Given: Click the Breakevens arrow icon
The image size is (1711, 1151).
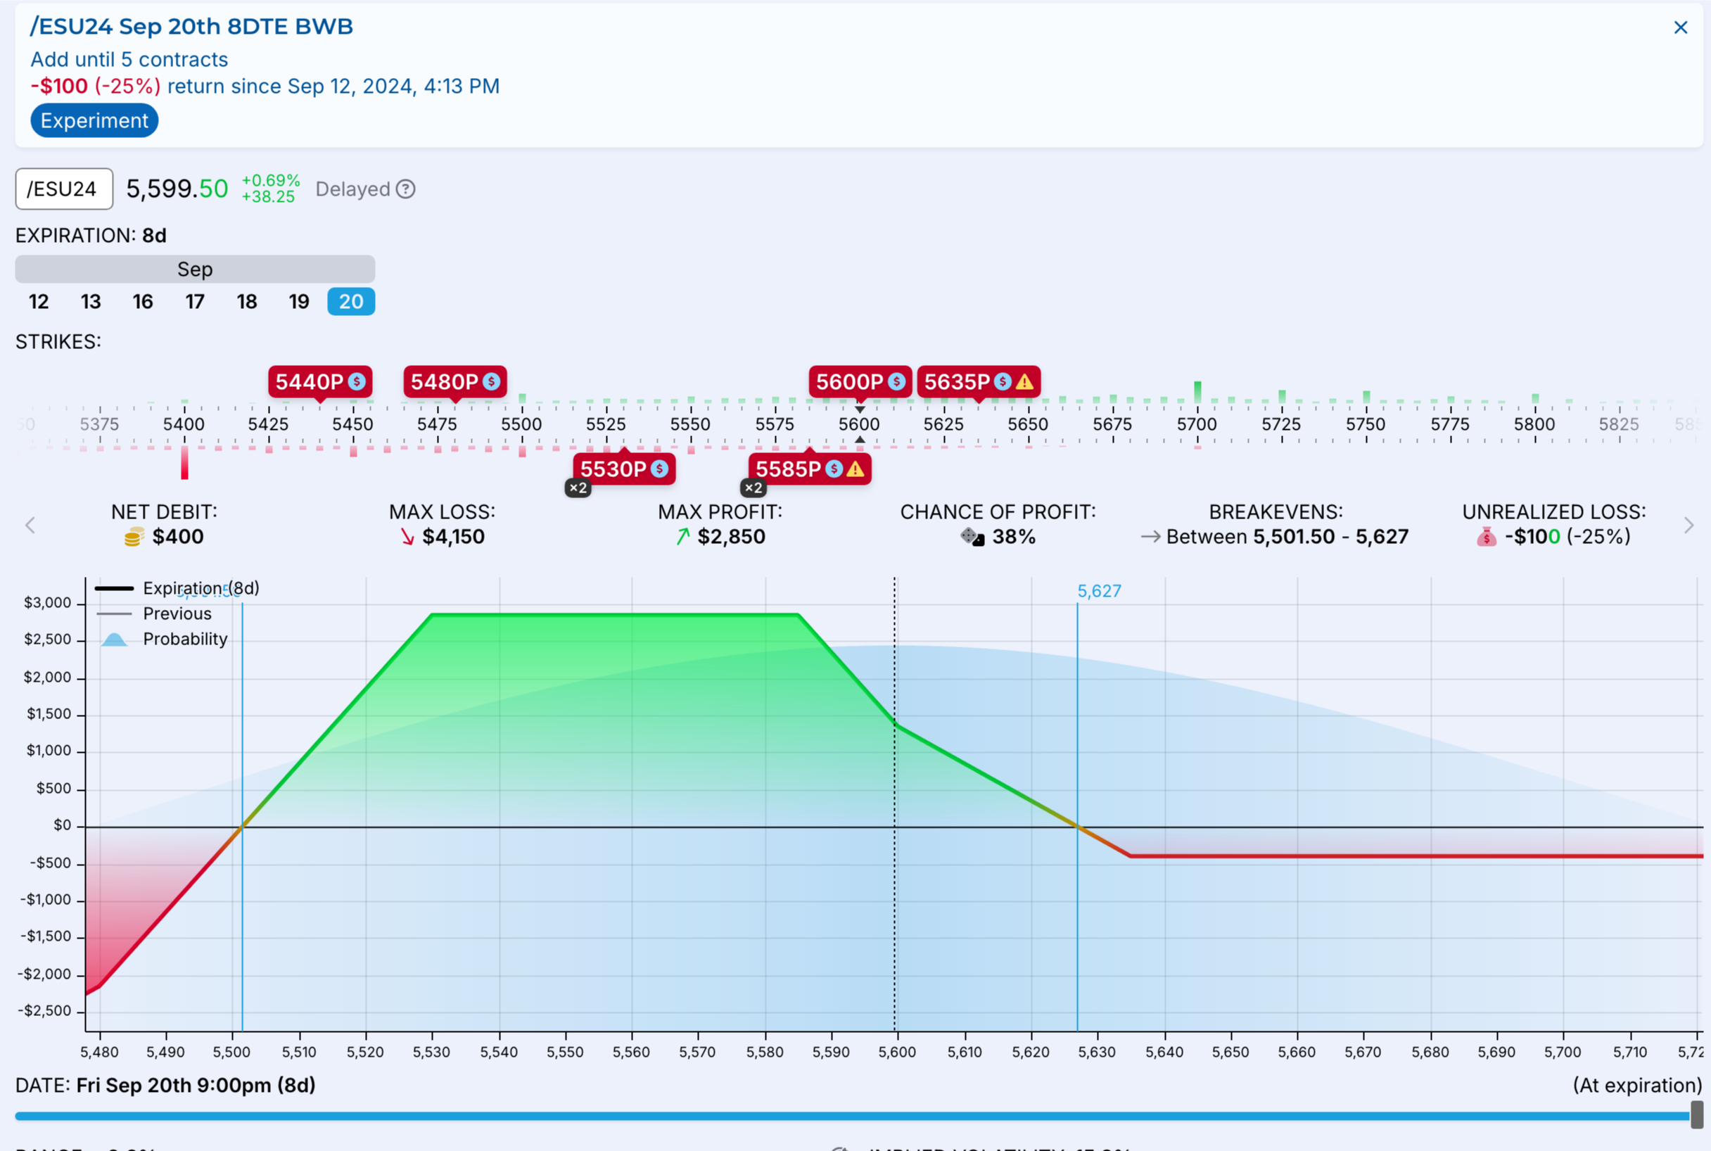Looking at the screenshot, I should [1150, 537].
